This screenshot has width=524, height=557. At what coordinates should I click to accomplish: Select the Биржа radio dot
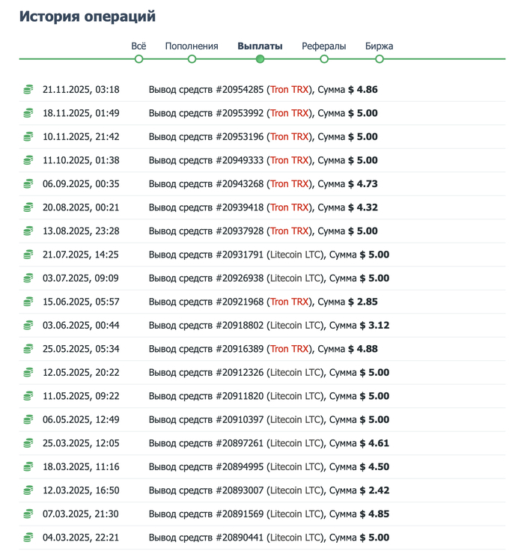[380, 58]
